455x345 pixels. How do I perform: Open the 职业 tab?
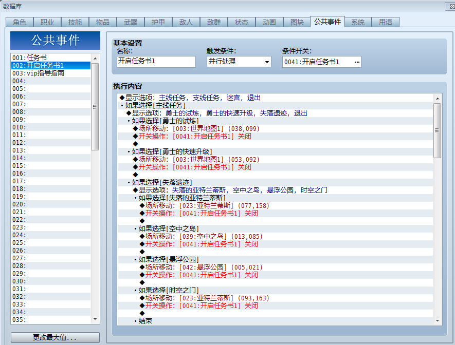pyautogui.click(x=47, y=22)
